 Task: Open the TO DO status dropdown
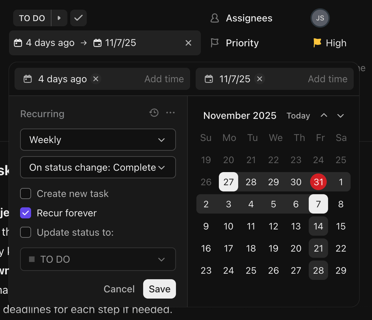click(x=98, y=260)
